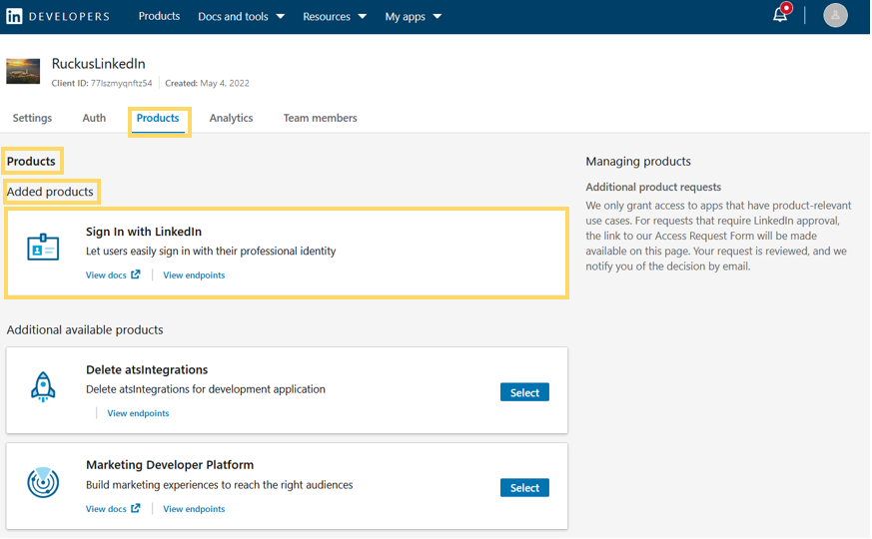This screenshot has width=872, height=539.
Task: Click the RuckusLinkedIn app name
Action: (99, 64)
